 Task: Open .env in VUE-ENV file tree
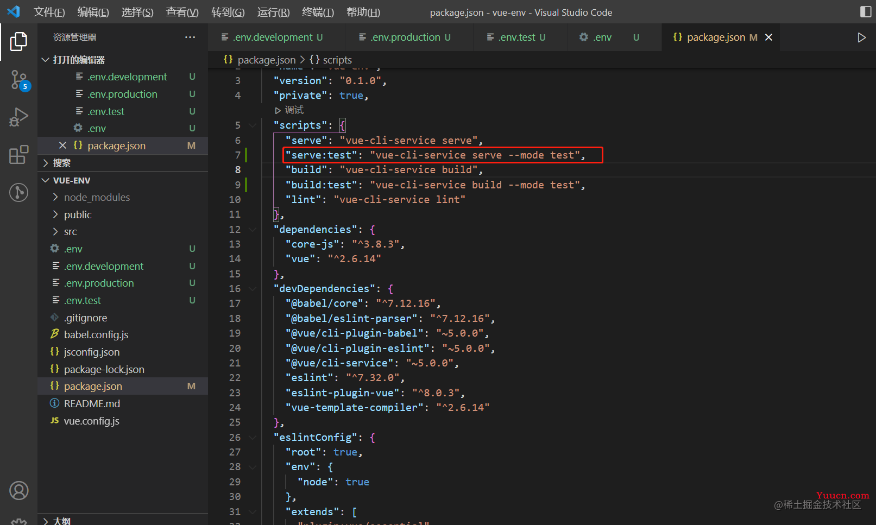click(123, 249)
